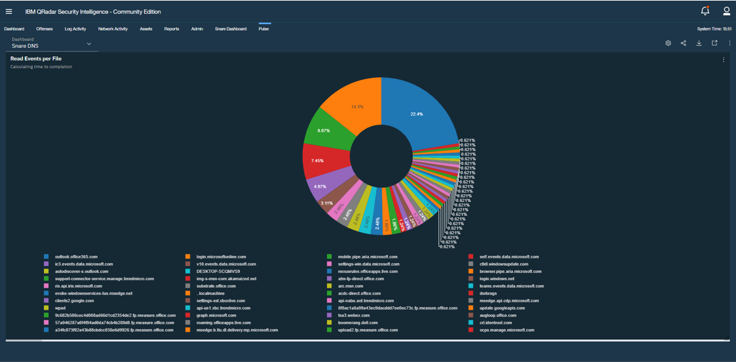This screenshot has height=362, width=736.
Task: Click DESKTOP-SCQMVS9 cyan legend swatch
Action: (187, 271)
